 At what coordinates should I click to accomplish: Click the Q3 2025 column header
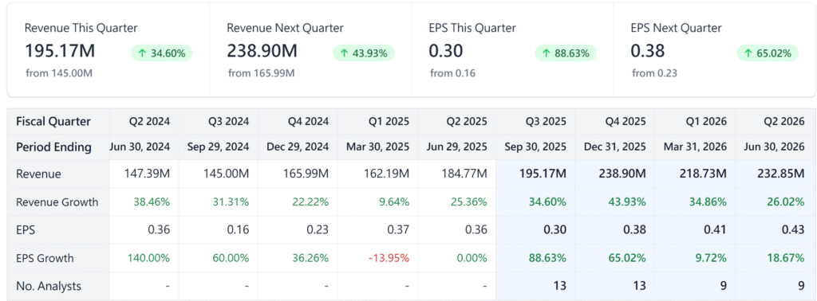click(535, 122)
